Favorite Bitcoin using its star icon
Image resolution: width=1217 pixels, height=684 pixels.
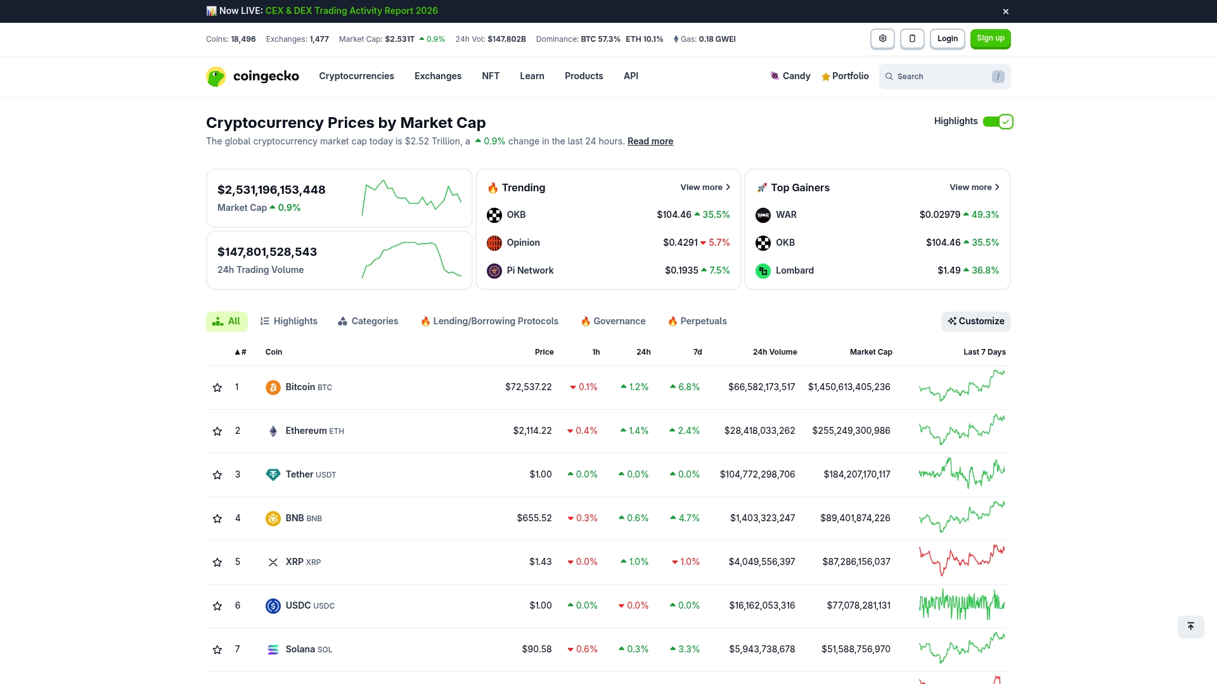217,387
